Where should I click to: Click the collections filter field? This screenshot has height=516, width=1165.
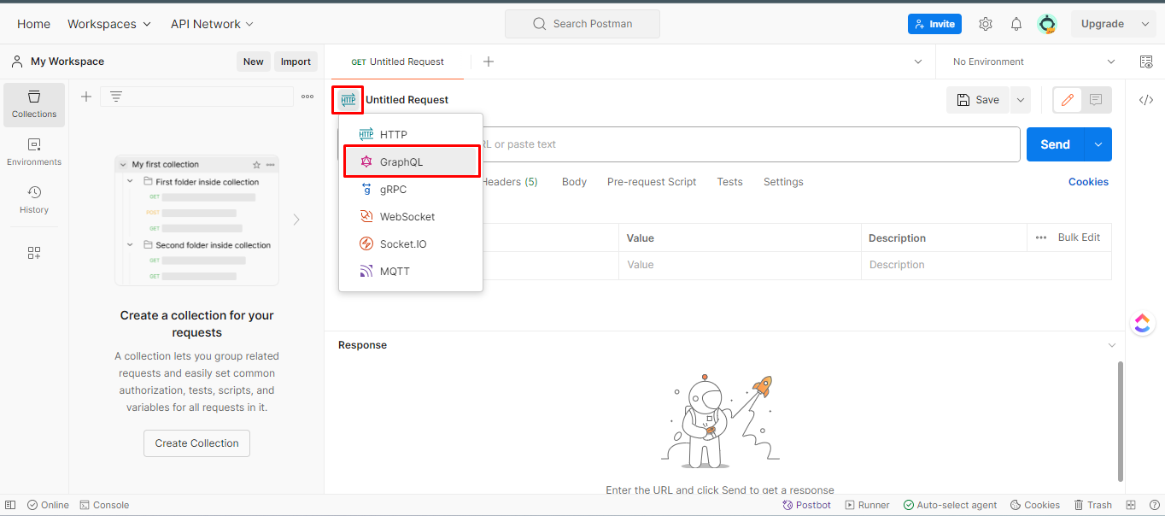196,97
